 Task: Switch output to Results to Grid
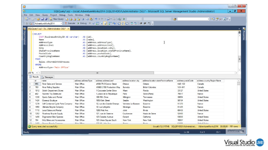pos(123,23)
